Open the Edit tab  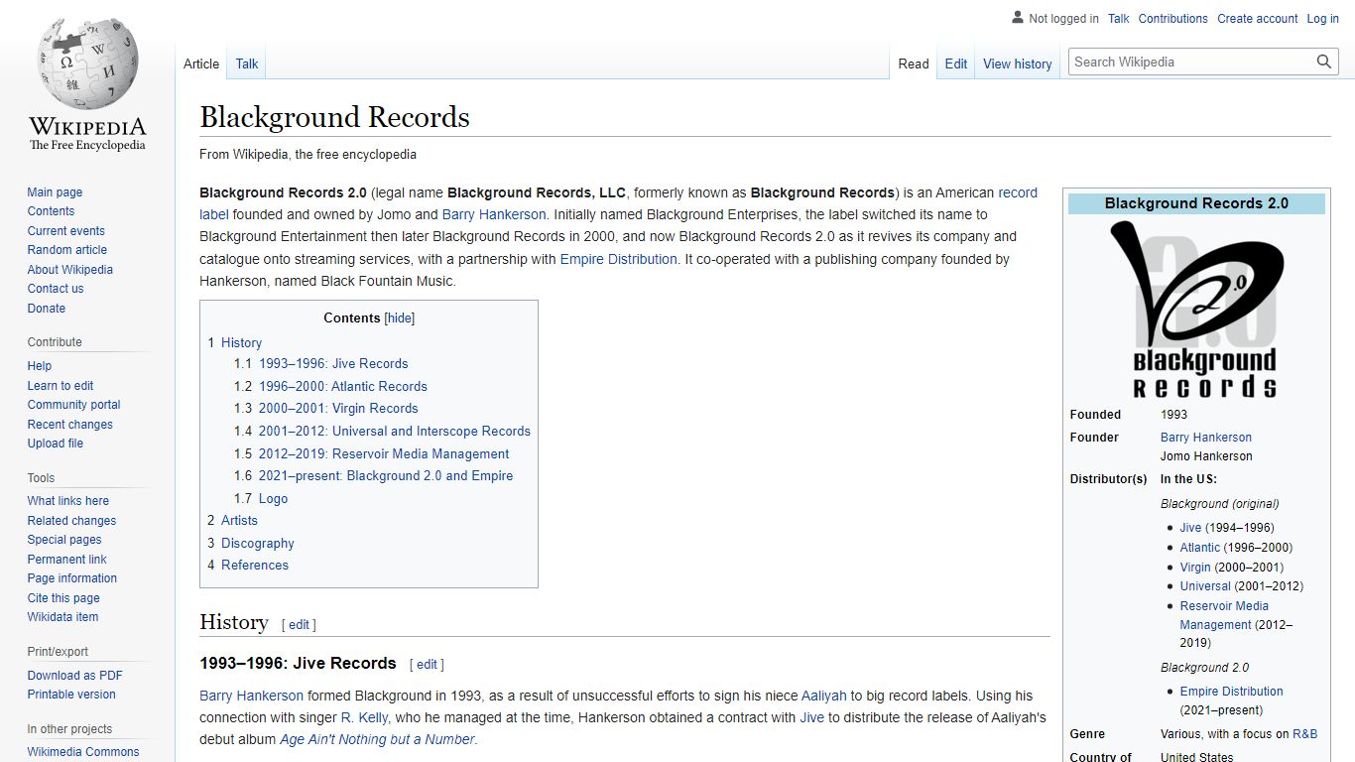[x=956, y=63]
